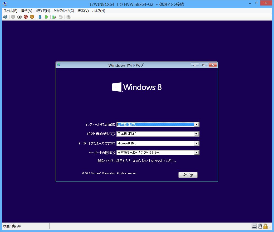Click the インストールする言語(E) label
Image resolution: width=274 pixels, height=232 pixels.
100,124
